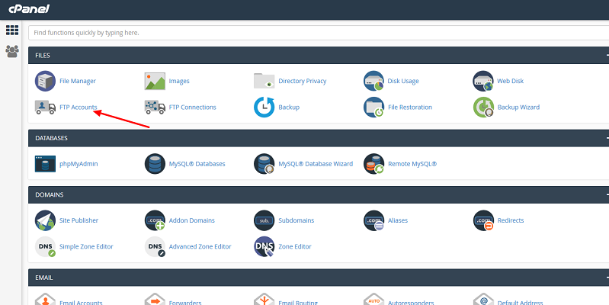This screenshot has width=609, height=305.
Task: Open the Directory Privacy link
Action: (302, 81)
